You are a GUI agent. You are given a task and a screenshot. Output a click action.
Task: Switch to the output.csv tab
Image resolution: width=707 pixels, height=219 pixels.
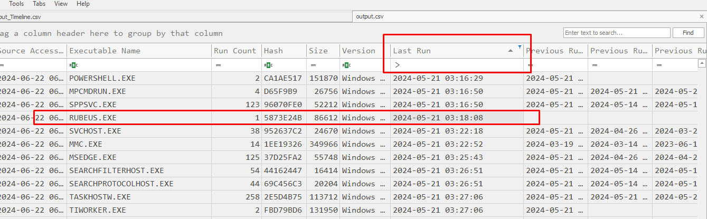[370, 16]
